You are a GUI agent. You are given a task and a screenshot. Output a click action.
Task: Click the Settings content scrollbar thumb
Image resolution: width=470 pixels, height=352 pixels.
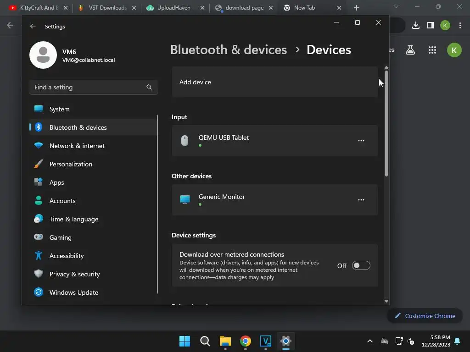coord(386,123)
